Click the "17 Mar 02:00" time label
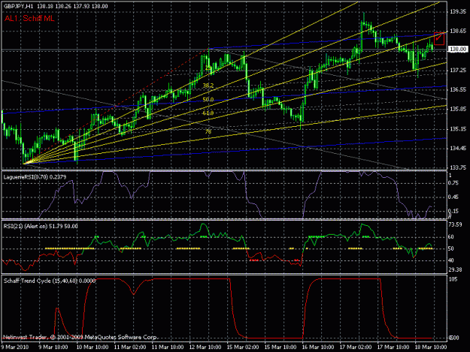Image resolution: width=470 pixels, height=352 pixels. [356, 347]
